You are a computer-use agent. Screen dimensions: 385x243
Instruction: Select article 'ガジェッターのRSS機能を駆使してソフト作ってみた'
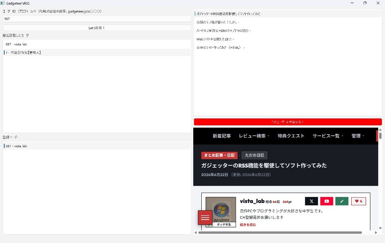(x=288, y=14)
